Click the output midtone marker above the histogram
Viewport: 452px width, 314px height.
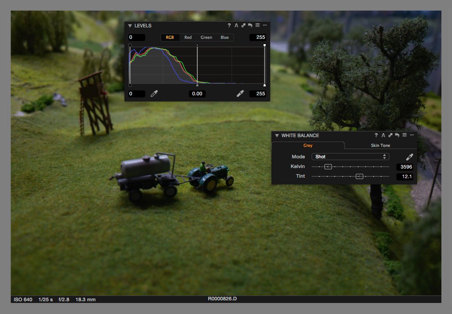197,45
